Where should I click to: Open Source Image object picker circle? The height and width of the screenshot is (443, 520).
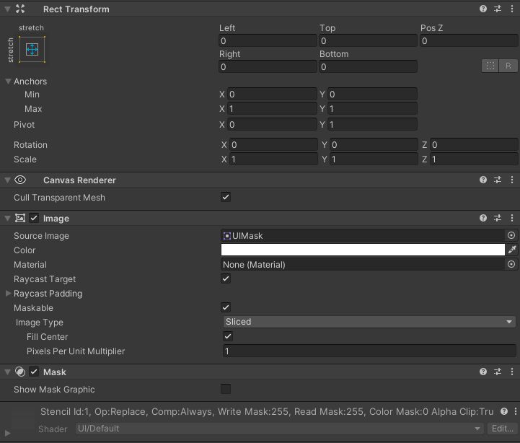pos(511,235)
